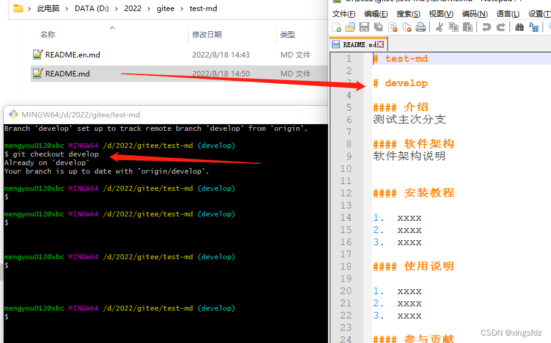The height and width of the screenshot is (343, 551).
Task: Click the Git Bash icon in MINGW64 title
Action: click(13, 114)
